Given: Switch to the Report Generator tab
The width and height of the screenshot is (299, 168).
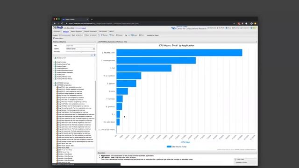Looking at the screenshot, I should pos(90,32).
